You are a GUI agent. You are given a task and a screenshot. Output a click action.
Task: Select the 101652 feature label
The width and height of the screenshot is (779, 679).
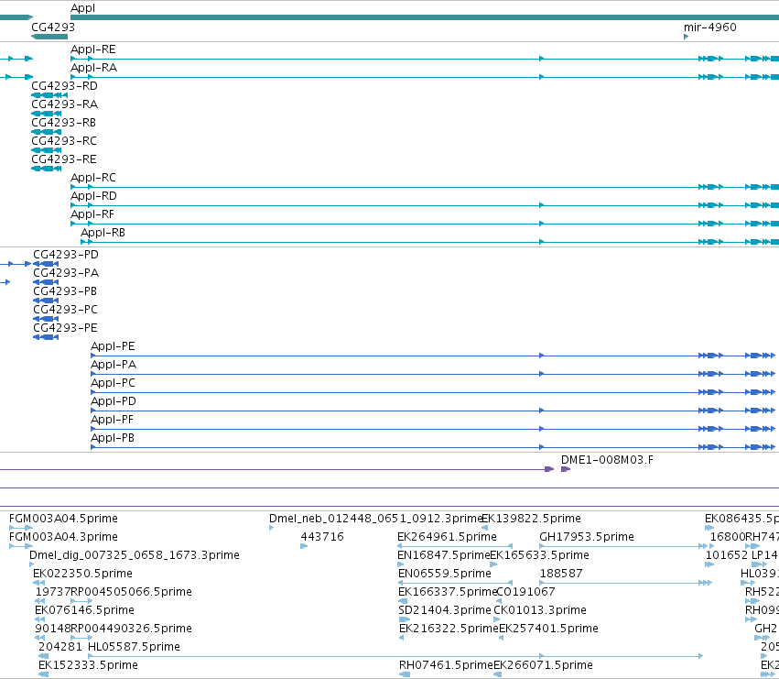tap(726, 555)
